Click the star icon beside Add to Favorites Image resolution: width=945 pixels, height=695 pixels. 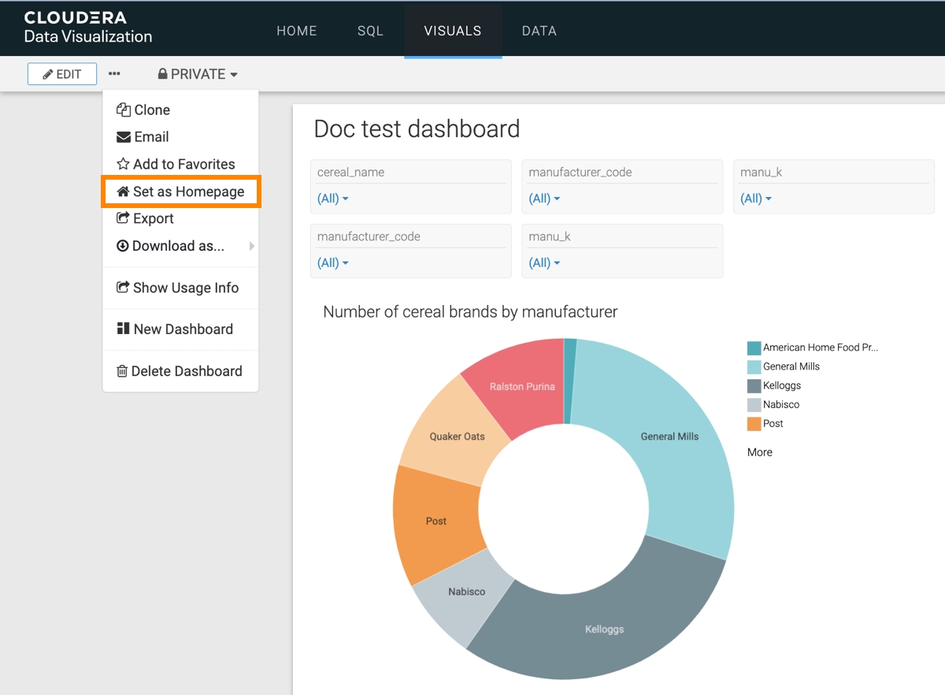[x=123, y=164]
